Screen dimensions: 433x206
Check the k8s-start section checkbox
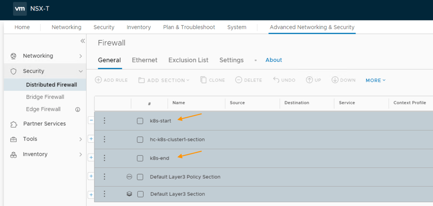pyautogui.click(x=140, y=121)
